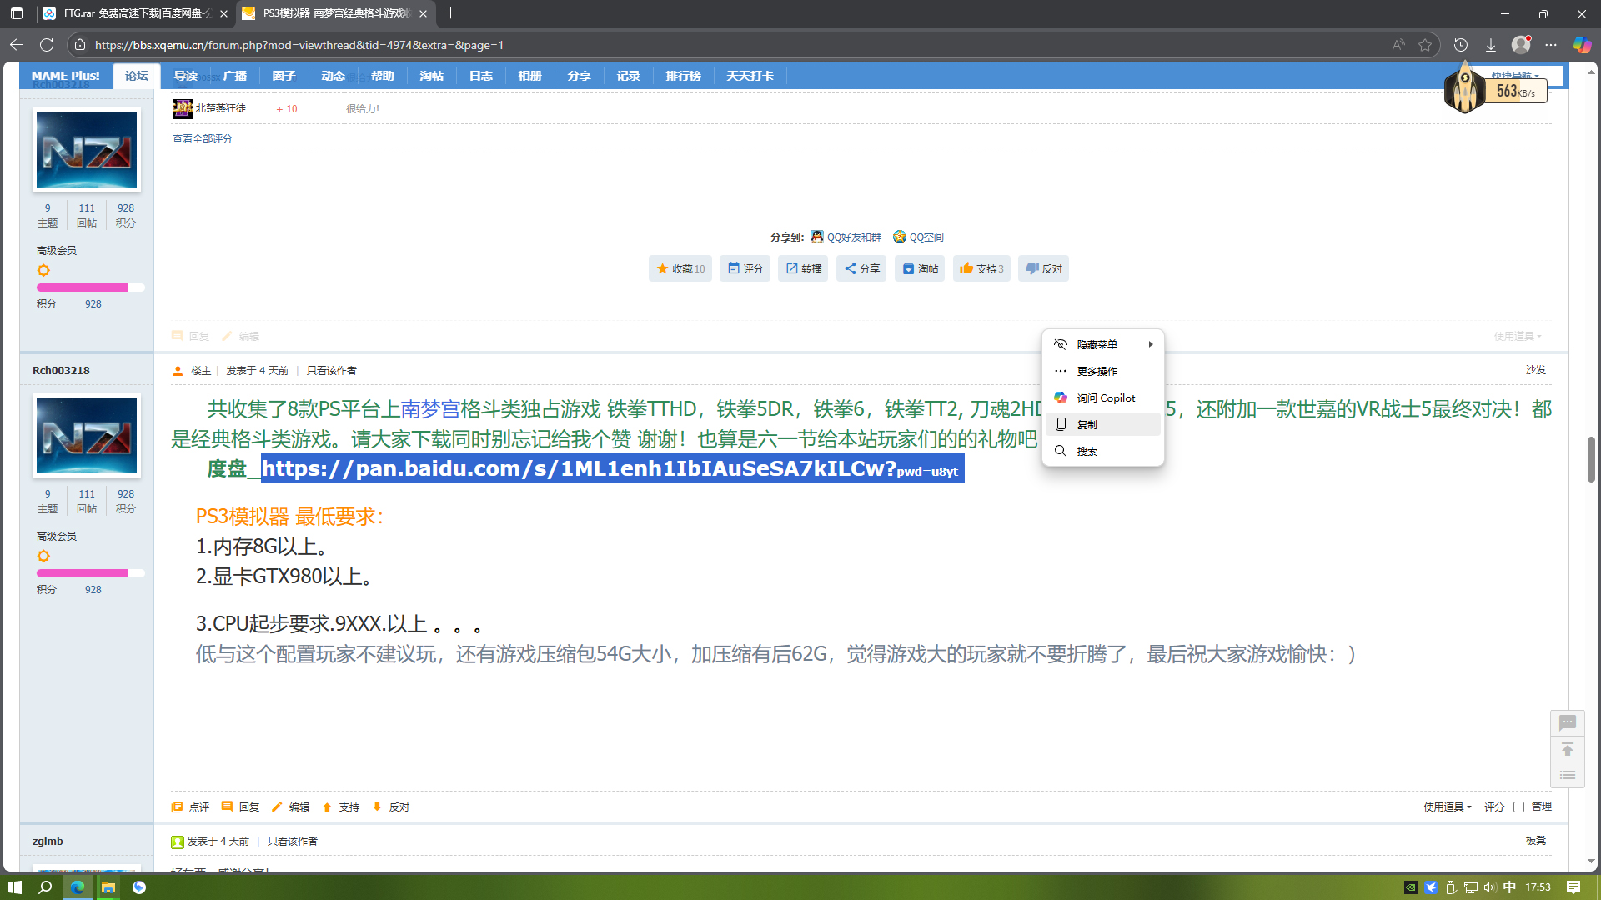Open the 论坛 navigation tab
This screenshot has width=1601, height=900.
click(x=137, y=76)
